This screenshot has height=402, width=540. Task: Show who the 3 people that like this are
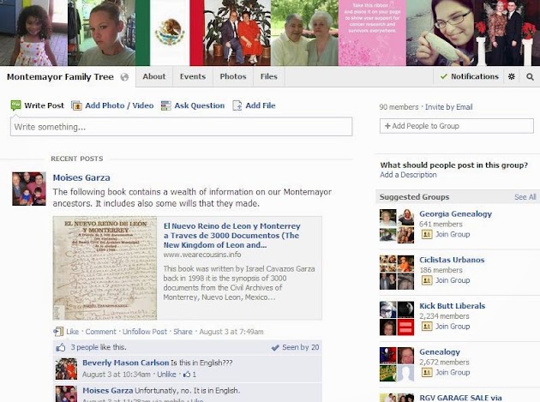[99, 347]
